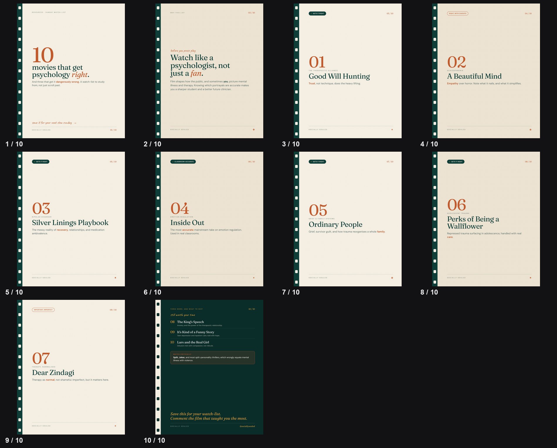Select the Good Will Hunting slide thumbnail
Image resolution: width=557 pixels, height=448 pixels.
tap(348, 71)
